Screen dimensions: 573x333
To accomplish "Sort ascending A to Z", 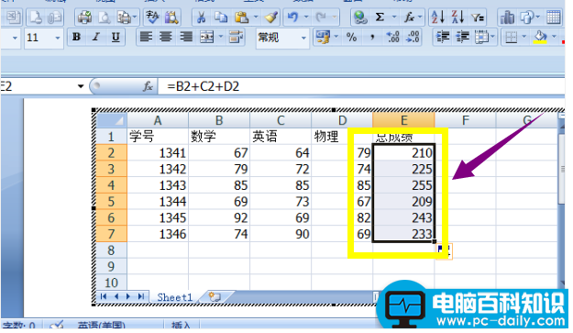I will tap(437, 17).
